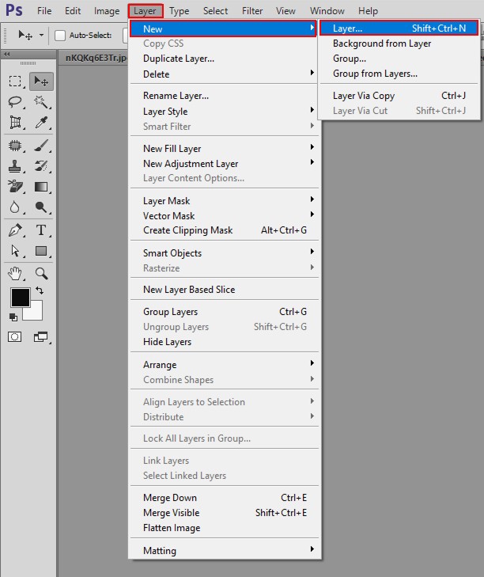
Task: Select the Clone Stamp tool
Action: (x=15, y=166)
